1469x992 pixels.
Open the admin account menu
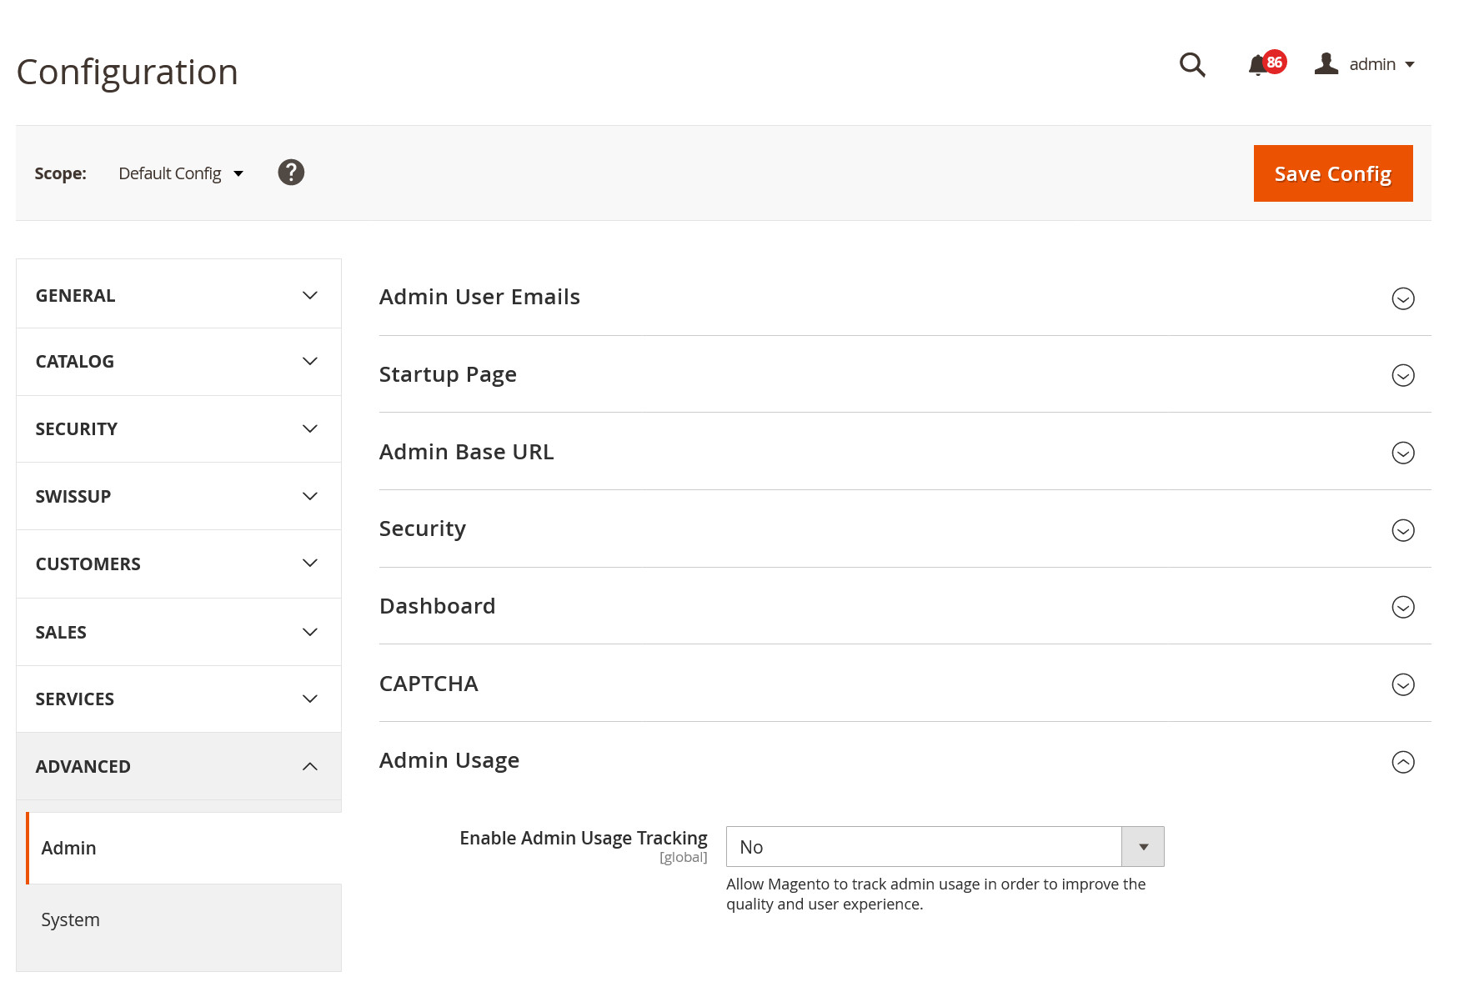[x=1365, y=64]
